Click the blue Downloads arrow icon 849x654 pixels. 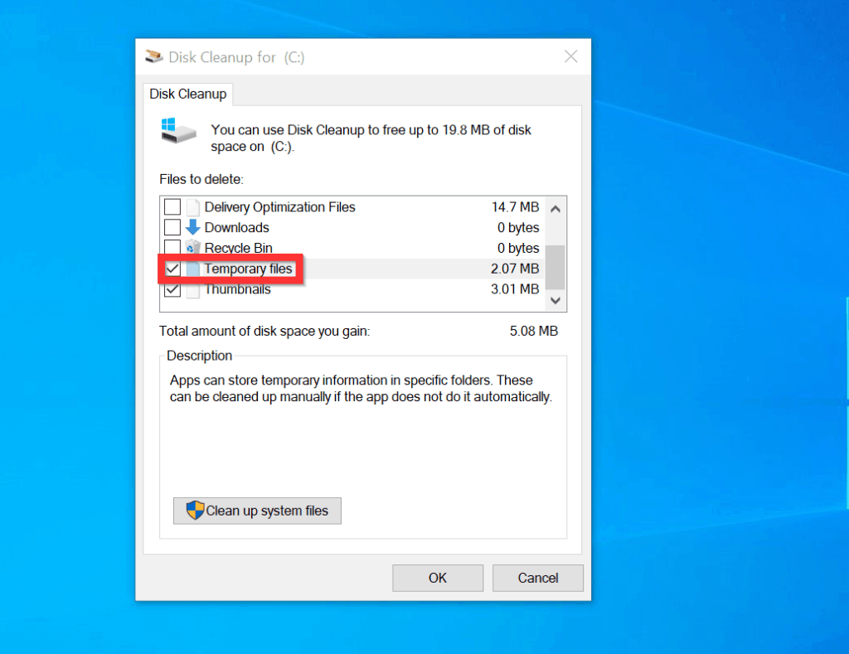(x=193, y=227)
